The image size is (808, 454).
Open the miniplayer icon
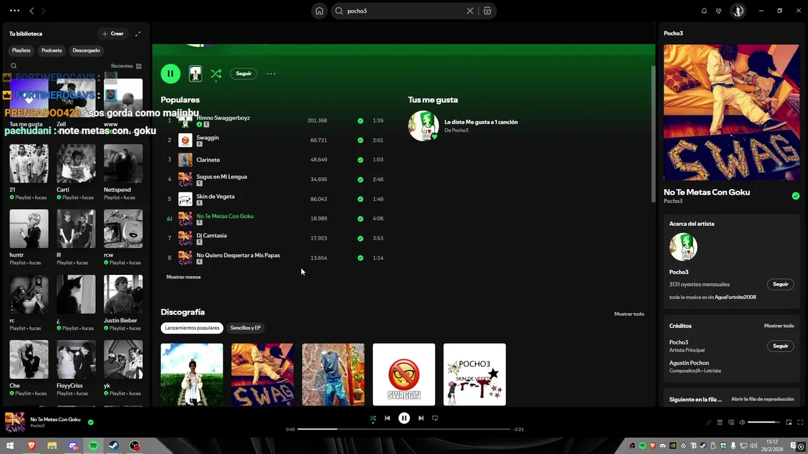789,422
